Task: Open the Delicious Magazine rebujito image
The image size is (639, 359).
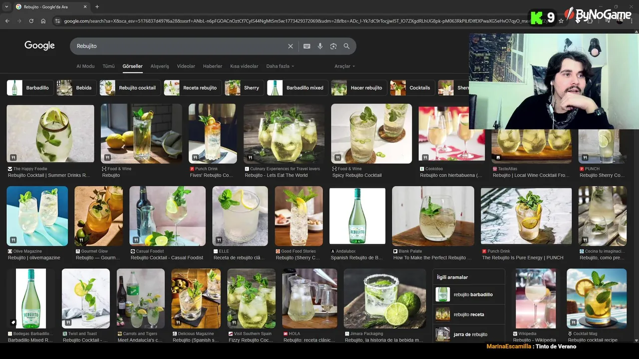Action: point(196,299)
